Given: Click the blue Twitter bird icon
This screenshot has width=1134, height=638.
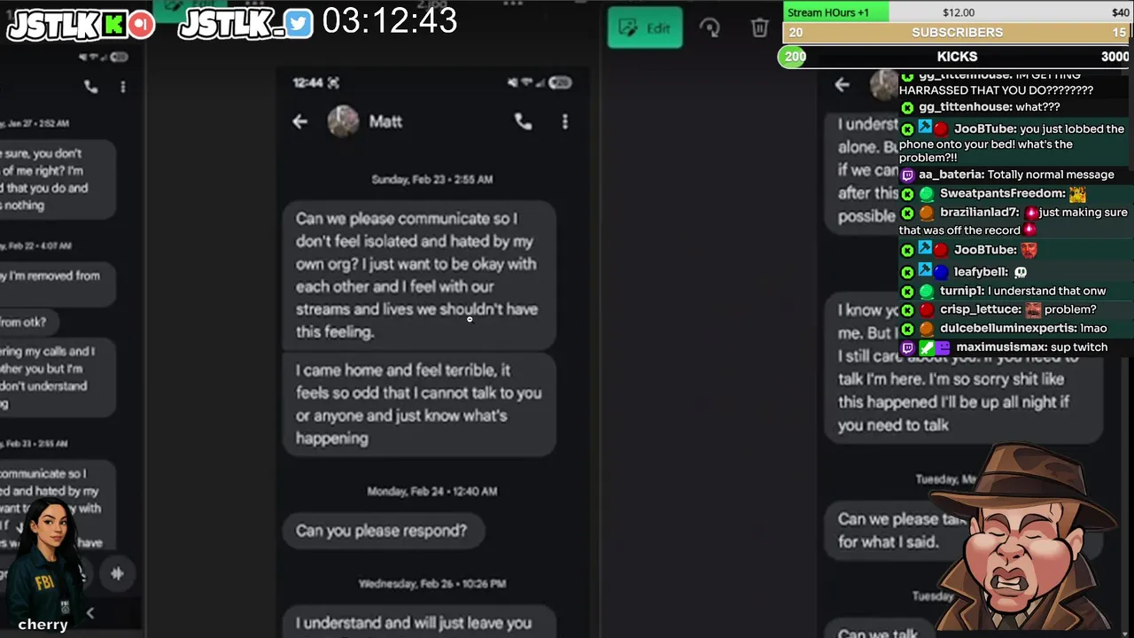Looking at the screenshot, I should click(x=299, y=24).
